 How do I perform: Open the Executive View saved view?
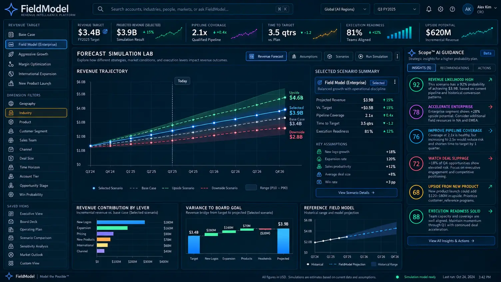[x=36, y=214]
